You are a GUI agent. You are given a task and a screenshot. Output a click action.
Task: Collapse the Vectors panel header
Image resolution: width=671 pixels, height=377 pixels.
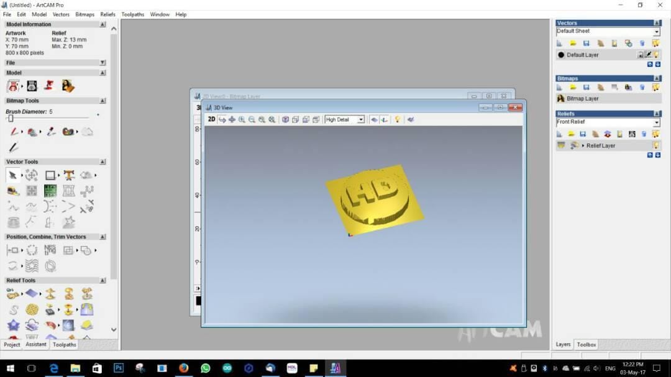[x=657, y=23]
